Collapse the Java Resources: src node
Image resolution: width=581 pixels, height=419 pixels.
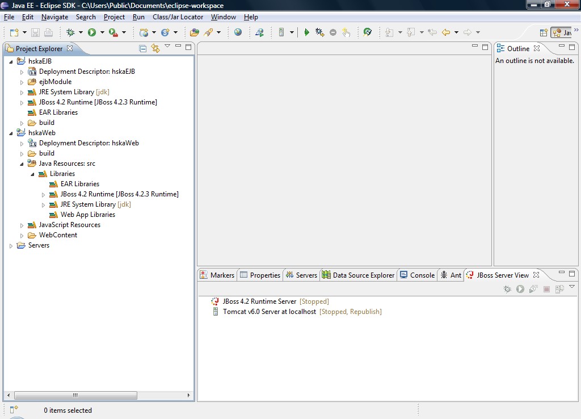pos(22,164)
